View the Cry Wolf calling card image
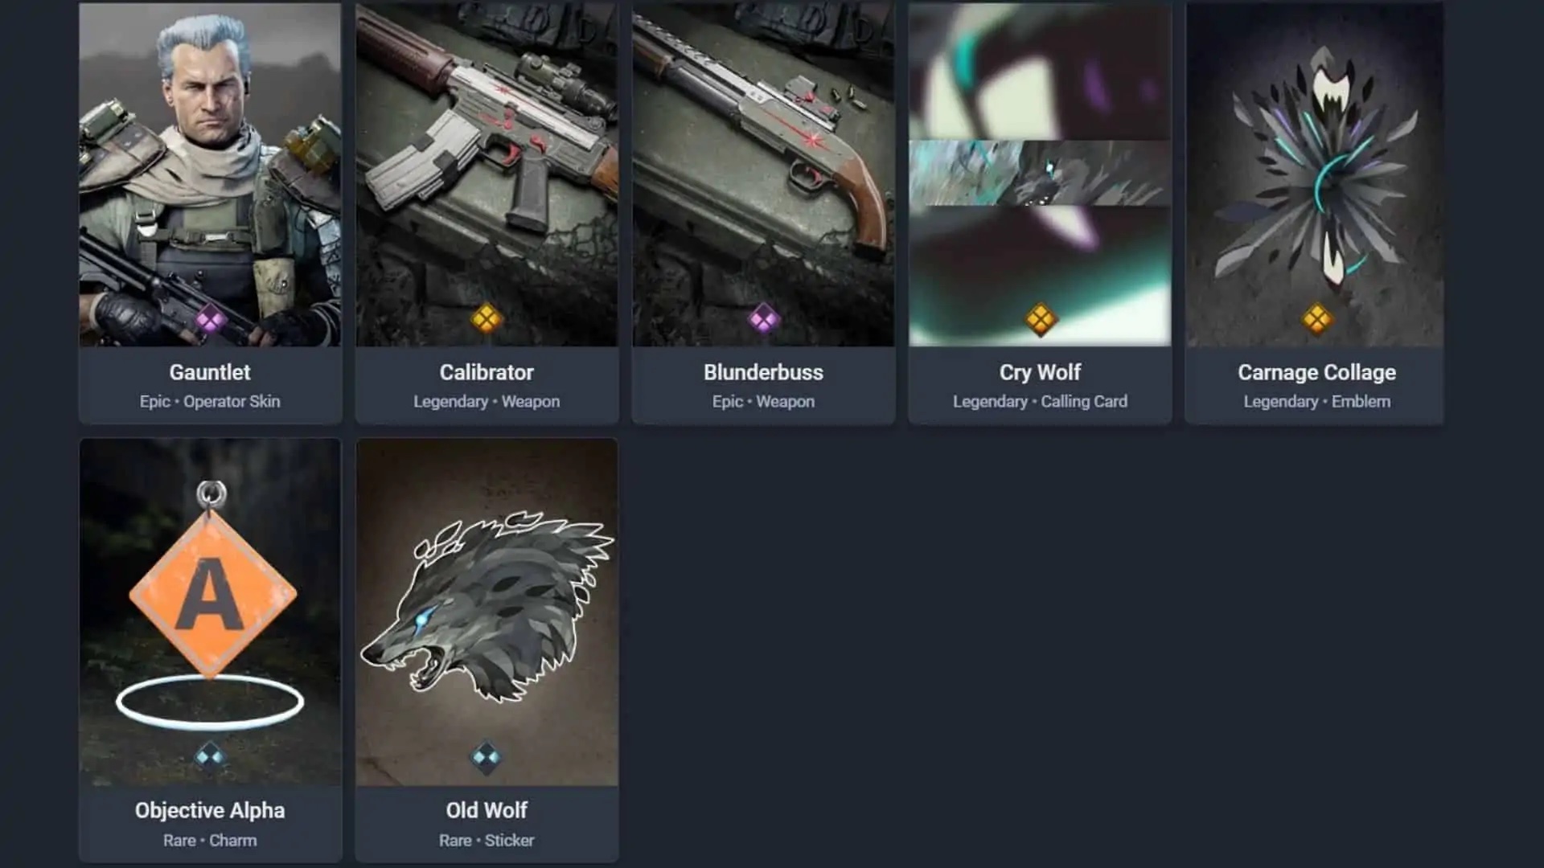1544x868 pixels. point(1040,174)
